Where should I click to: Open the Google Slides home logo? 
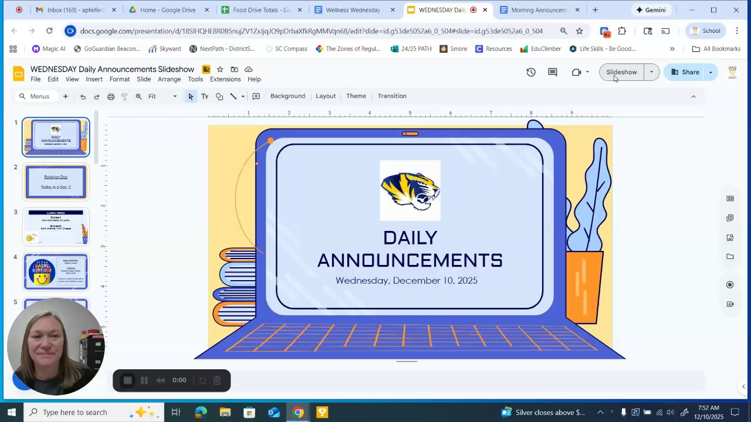pos(19,73)
